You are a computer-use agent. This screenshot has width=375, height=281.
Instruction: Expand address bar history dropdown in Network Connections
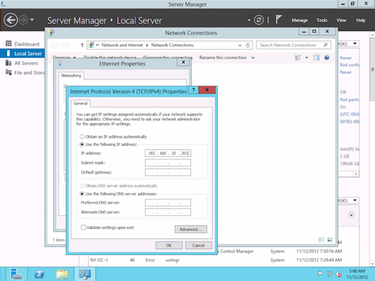tap(240, 45)
